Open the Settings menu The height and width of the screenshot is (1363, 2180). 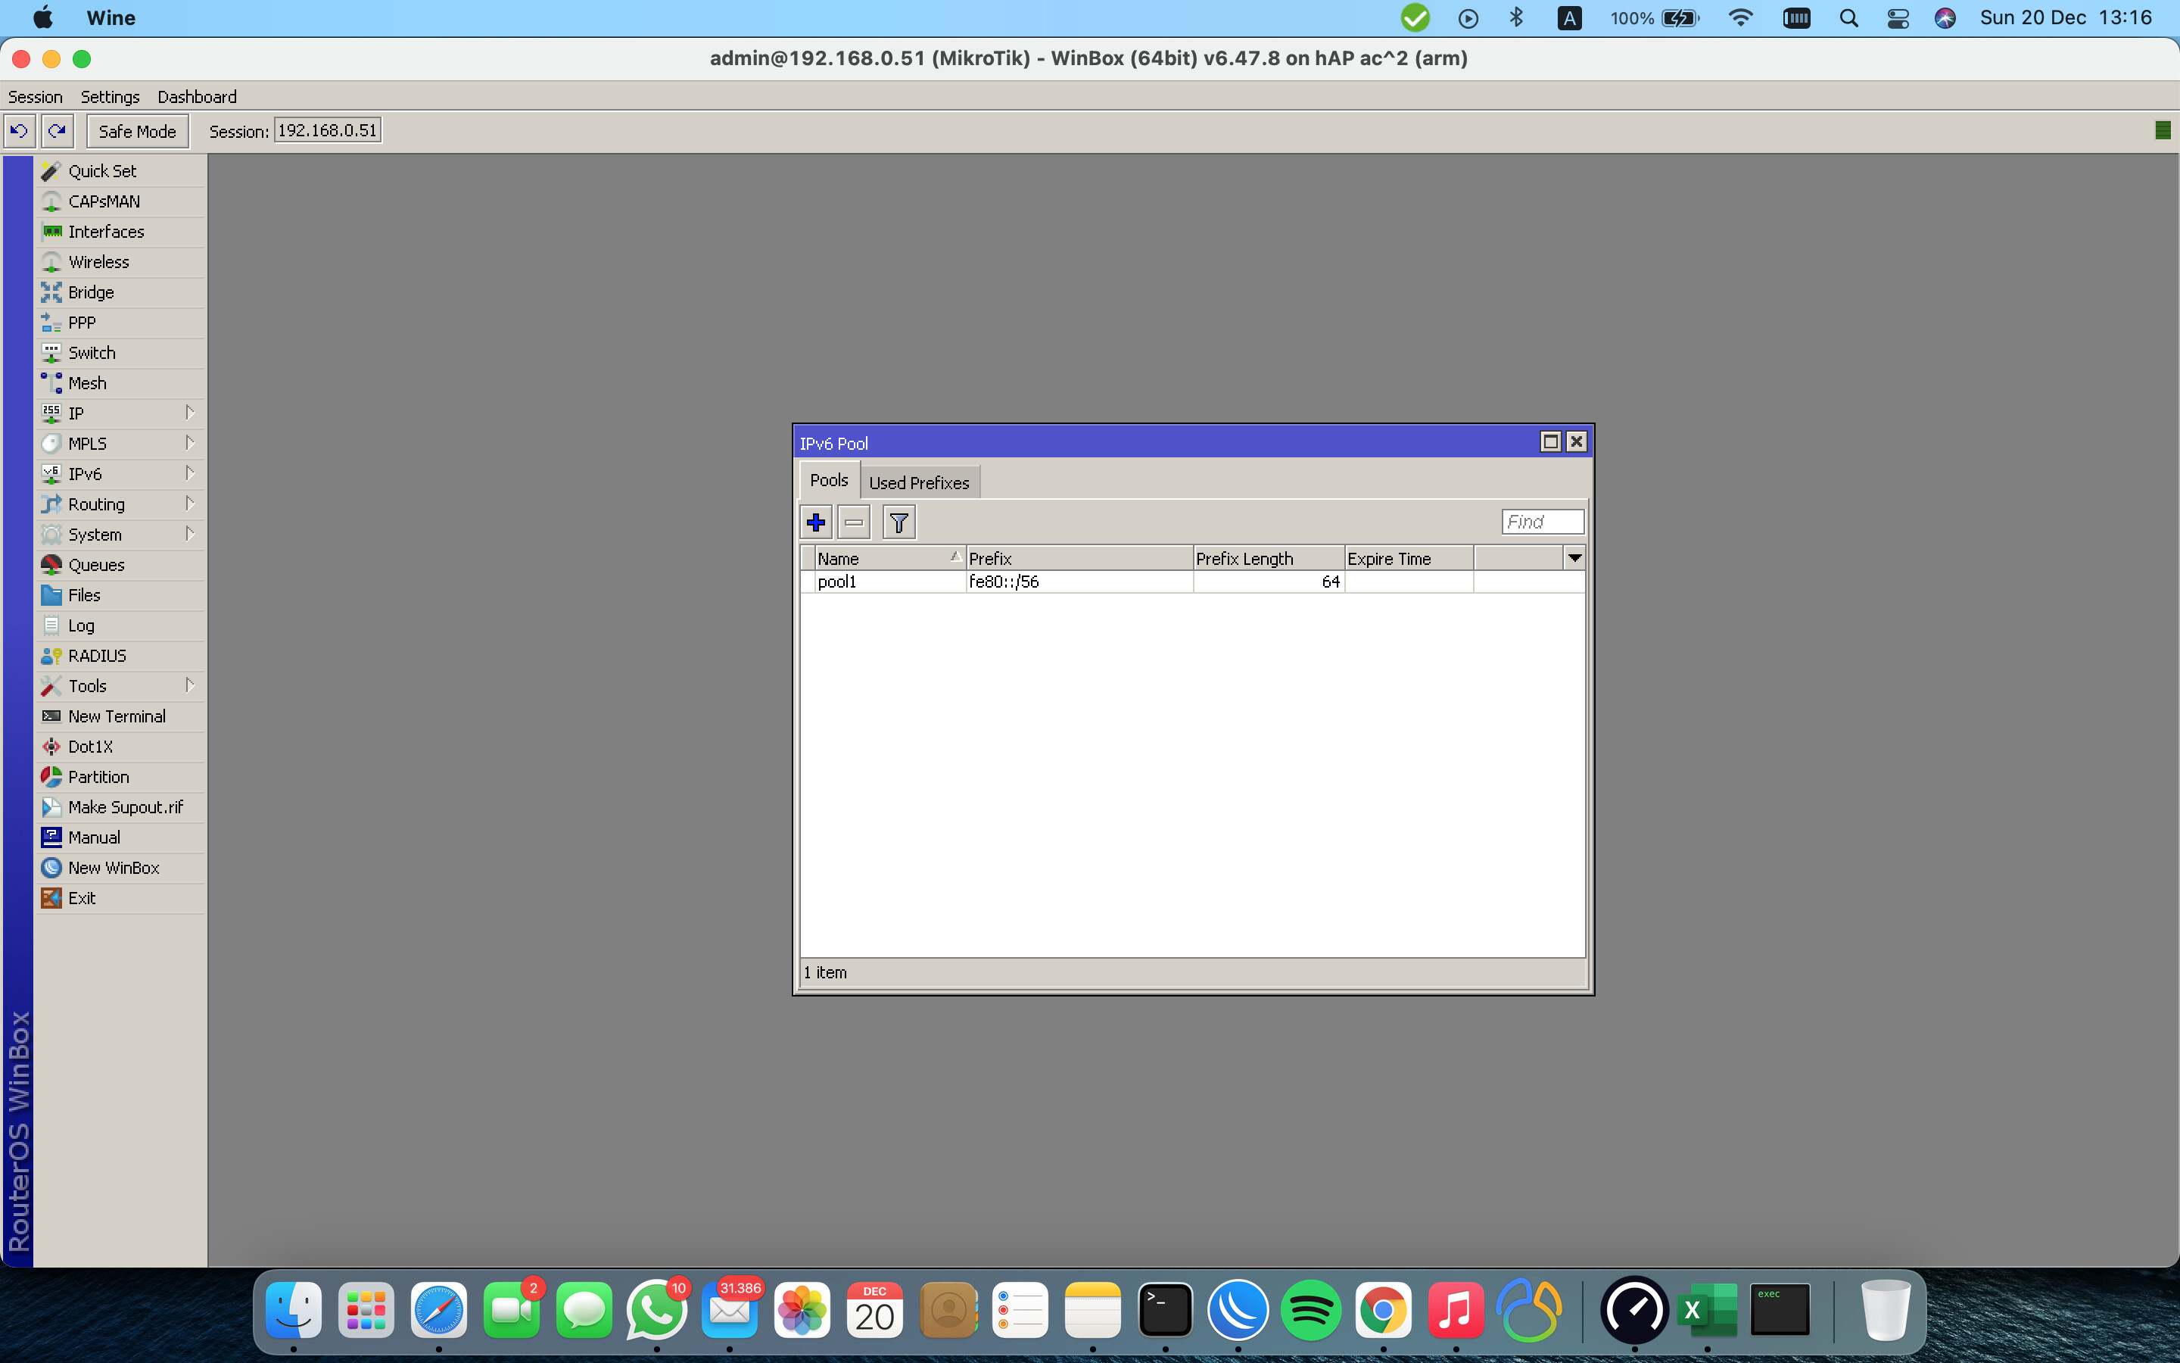(x=110, y=96)
